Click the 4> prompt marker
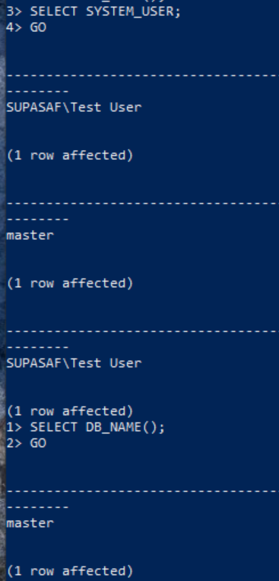 click(x=14, y=27)
